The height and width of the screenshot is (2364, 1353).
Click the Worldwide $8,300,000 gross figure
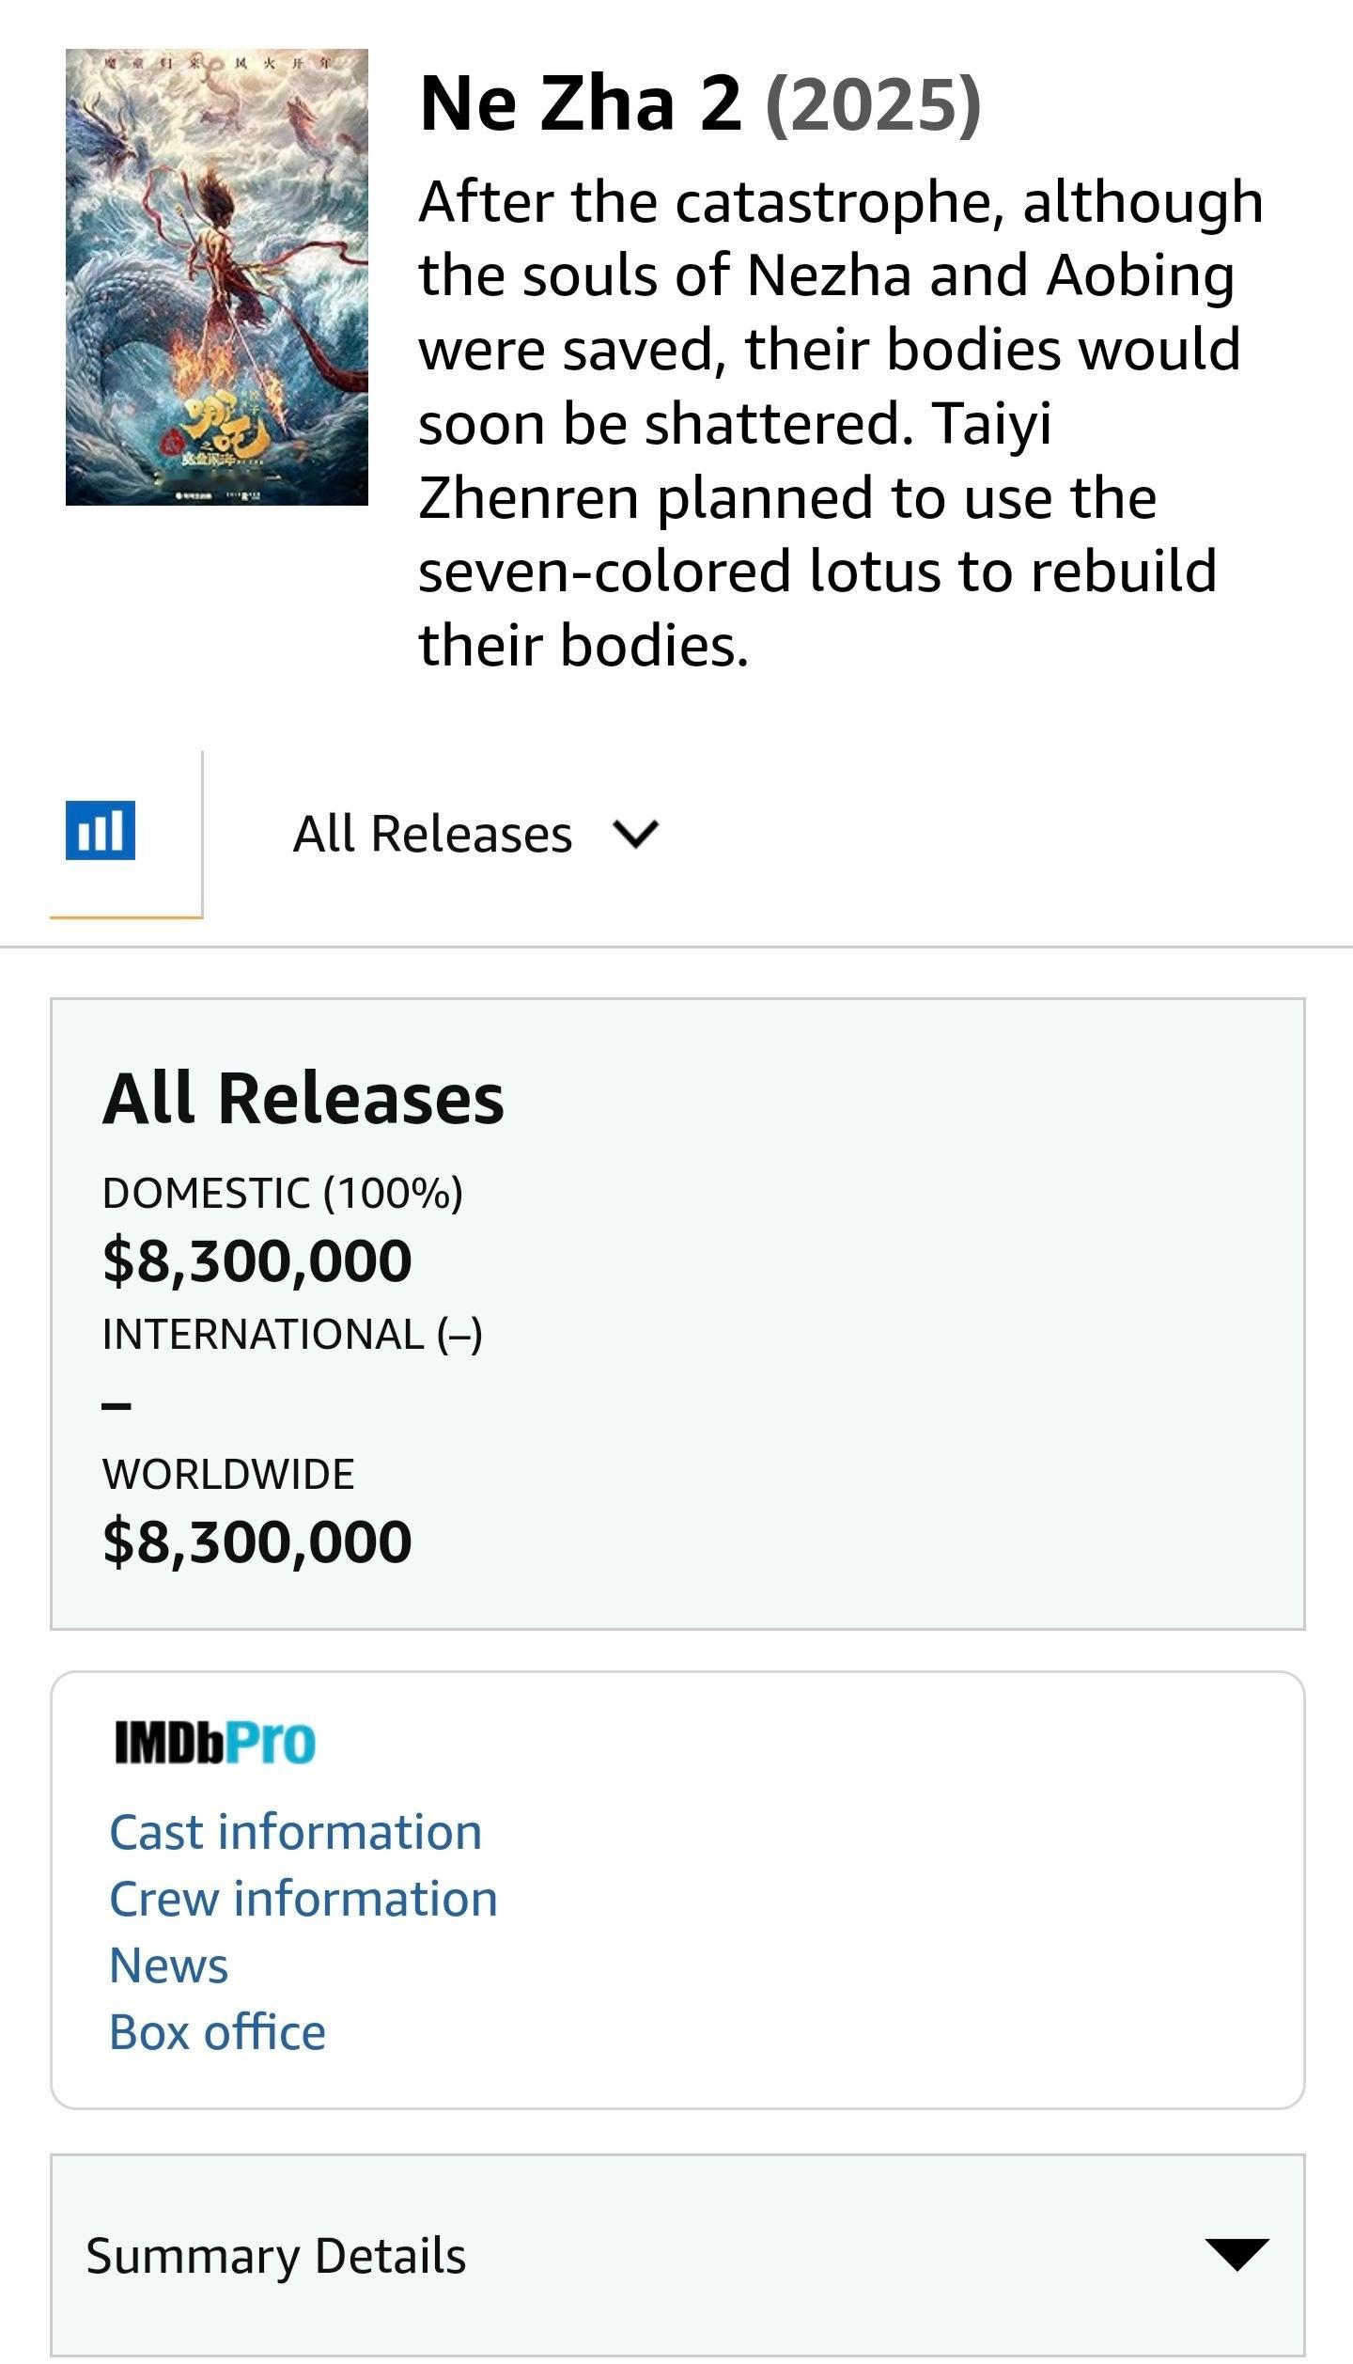pos(257,1542)
